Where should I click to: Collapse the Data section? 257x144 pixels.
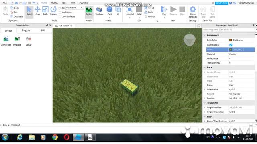pos(204,68)
